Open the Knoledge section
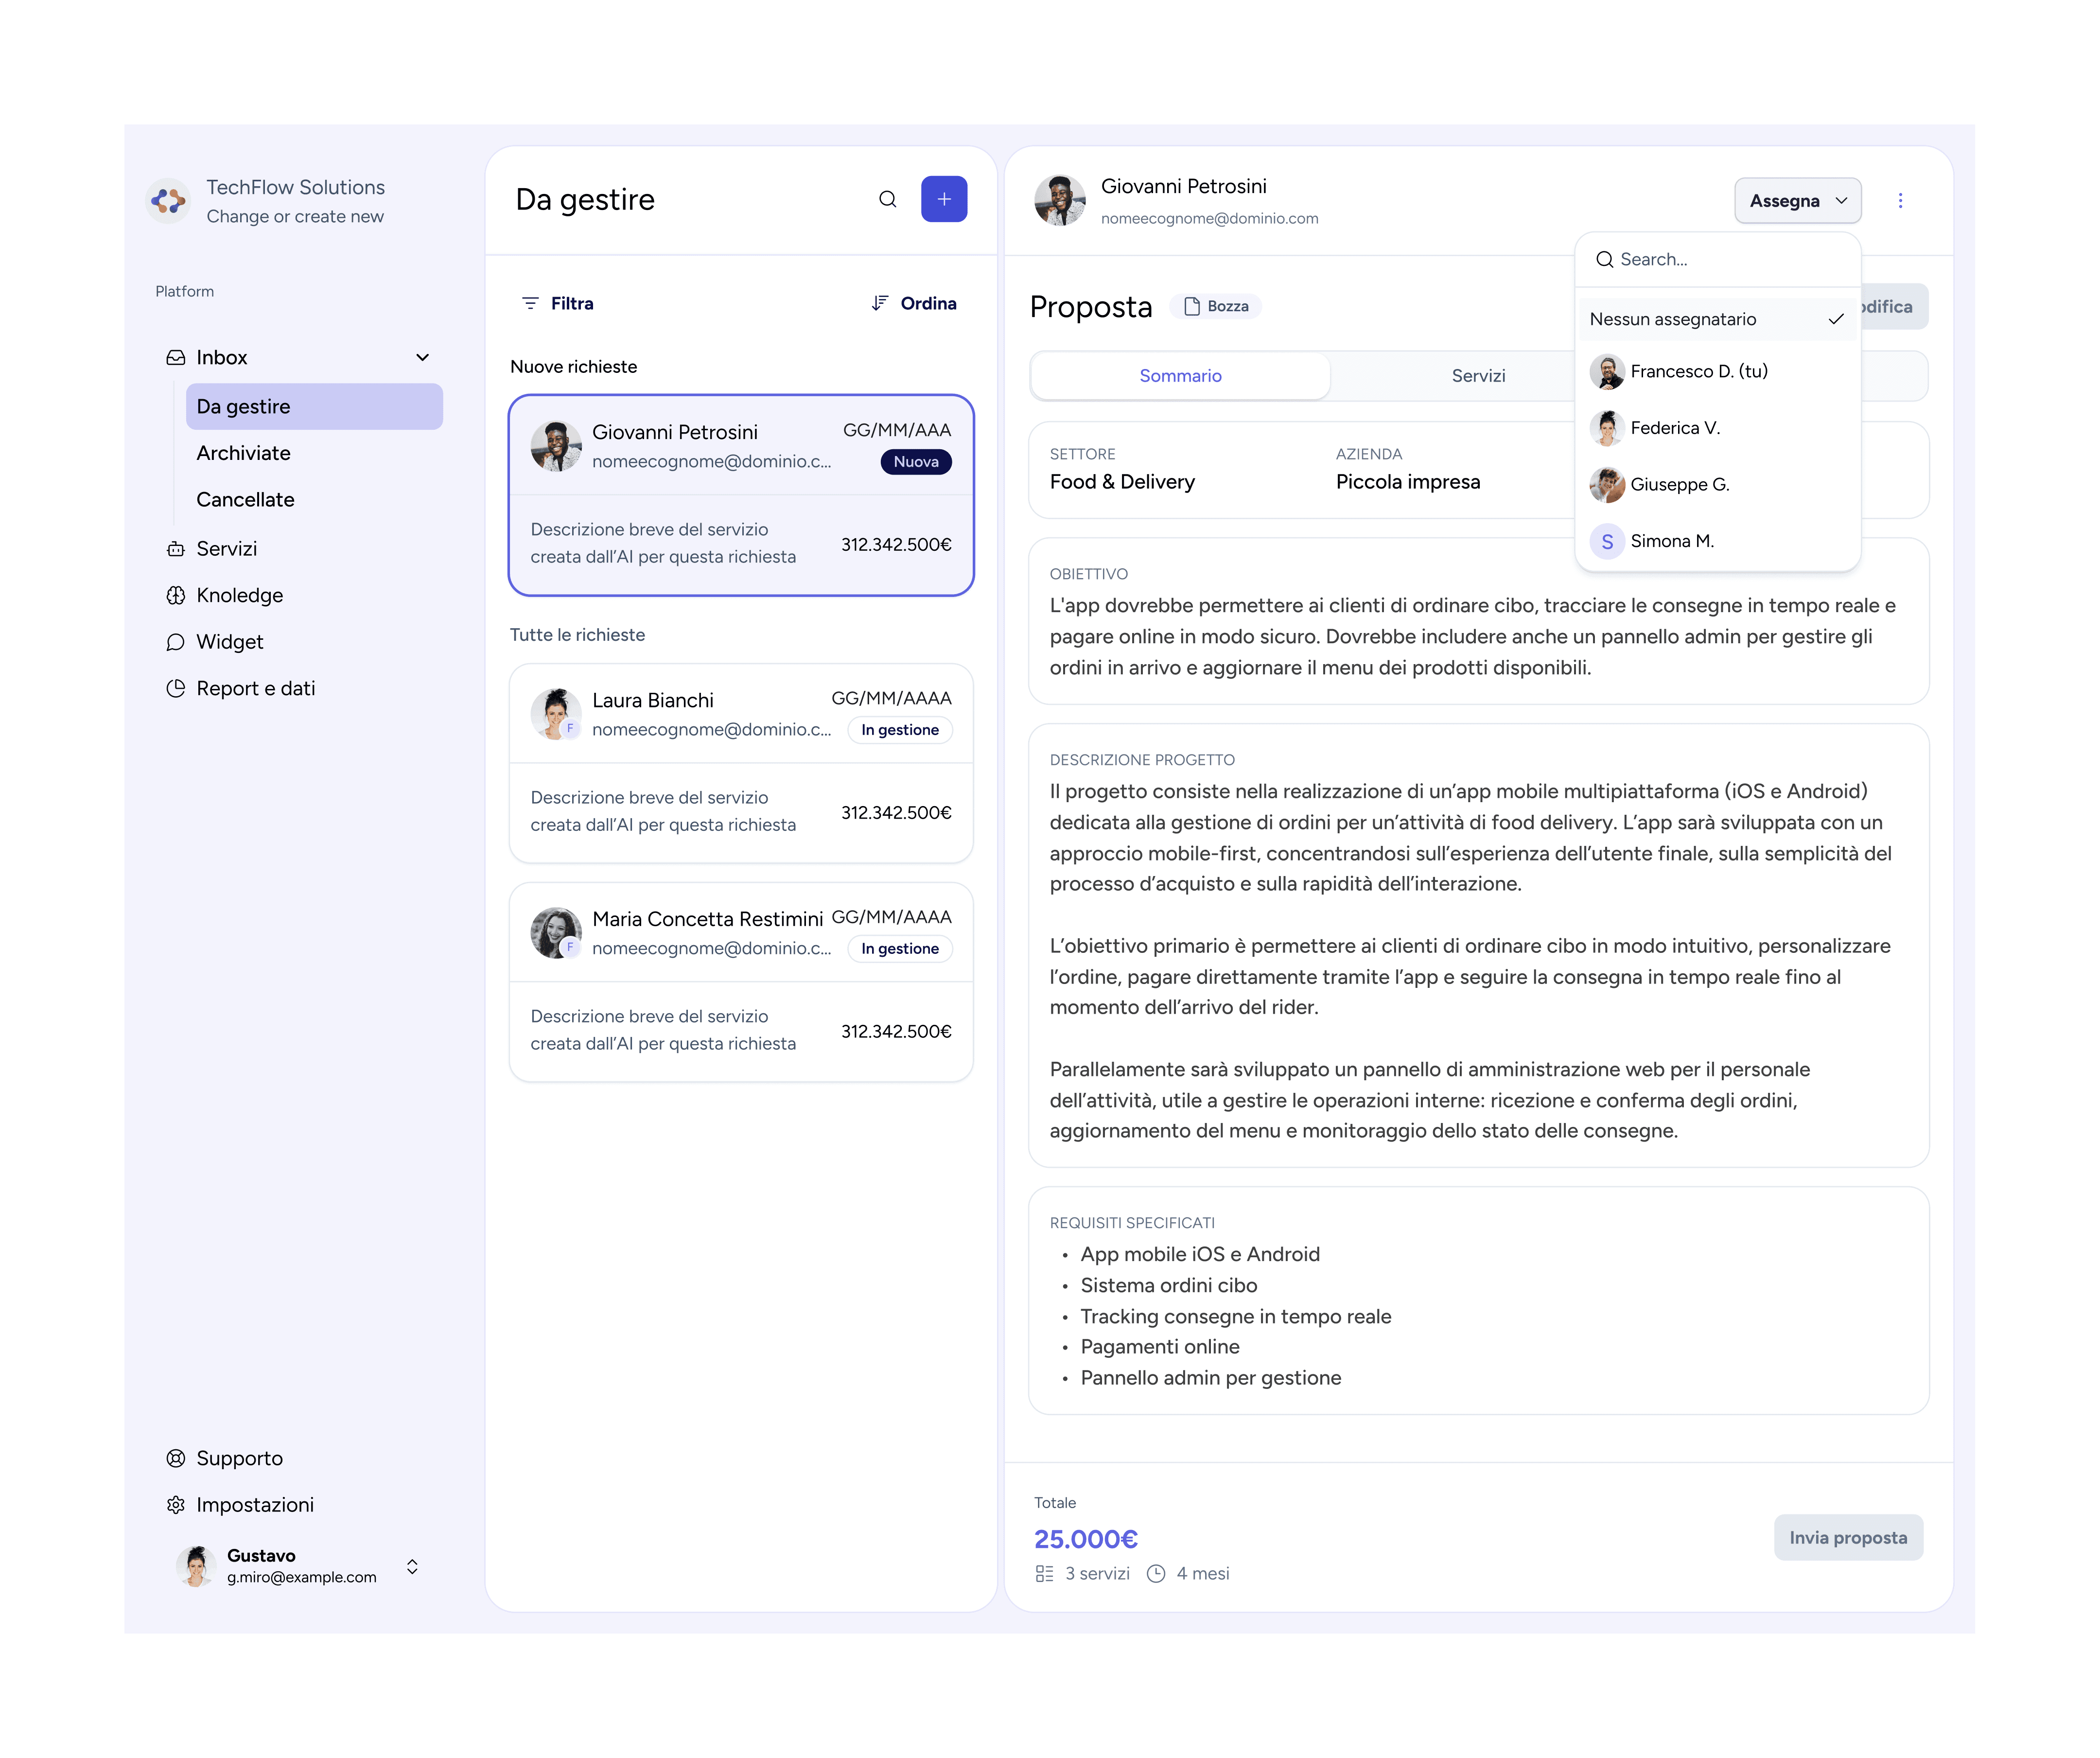Screen dimensions: 2100x1758 [x=239, y=596]
